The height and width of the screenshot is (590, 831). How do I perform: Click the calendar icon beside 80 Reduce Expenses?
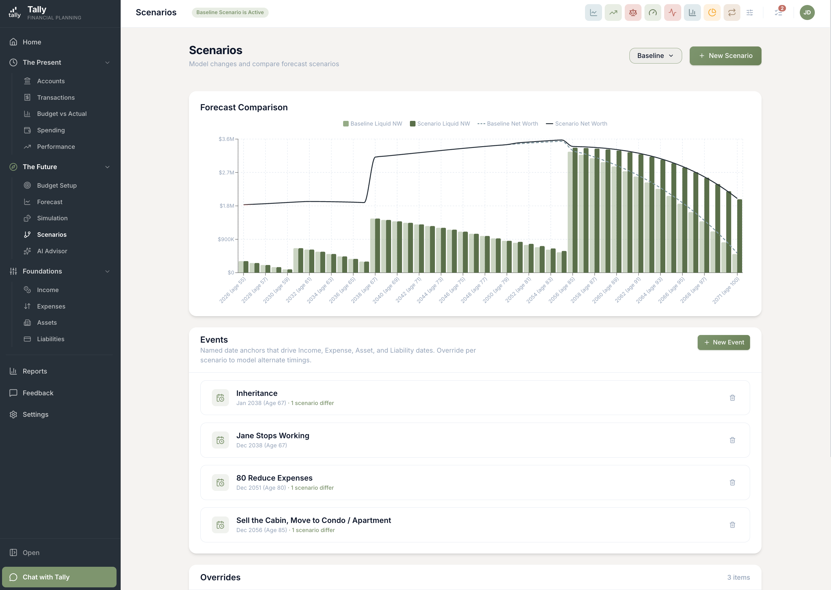point(220,482)
